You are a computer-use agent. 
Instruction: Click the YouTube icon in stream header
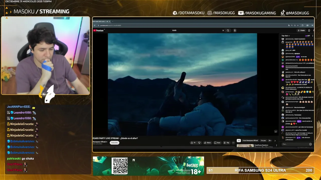241,13
